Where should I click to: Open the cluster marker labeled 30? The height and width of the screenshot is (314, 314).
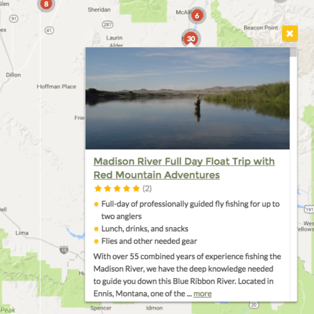tap(191, 38)
